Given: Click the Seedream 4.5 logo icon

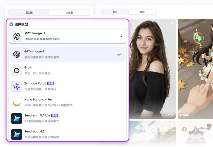Looking at the screenshot, I should pos(16,134).
